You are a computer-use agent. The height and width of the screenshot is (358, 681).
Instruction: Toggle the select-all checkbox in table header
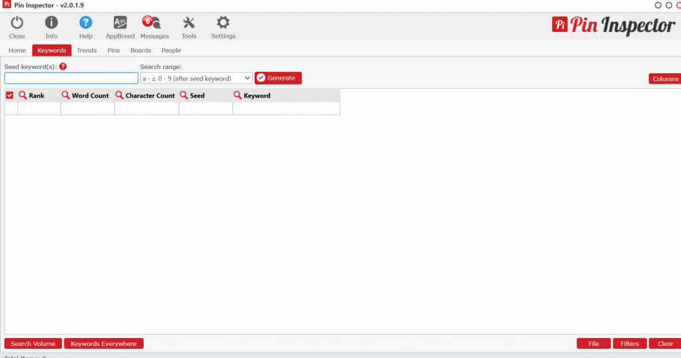[x=9, y=96]
